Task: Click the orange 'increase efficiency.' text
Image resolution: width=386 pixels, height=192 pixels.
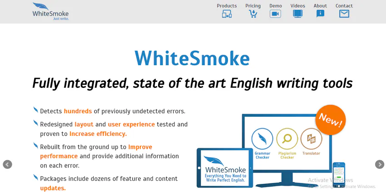Action: click(x=98, y=134)
